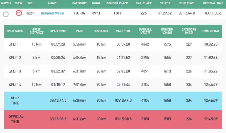Click overall rank 3995

point(145,58)
